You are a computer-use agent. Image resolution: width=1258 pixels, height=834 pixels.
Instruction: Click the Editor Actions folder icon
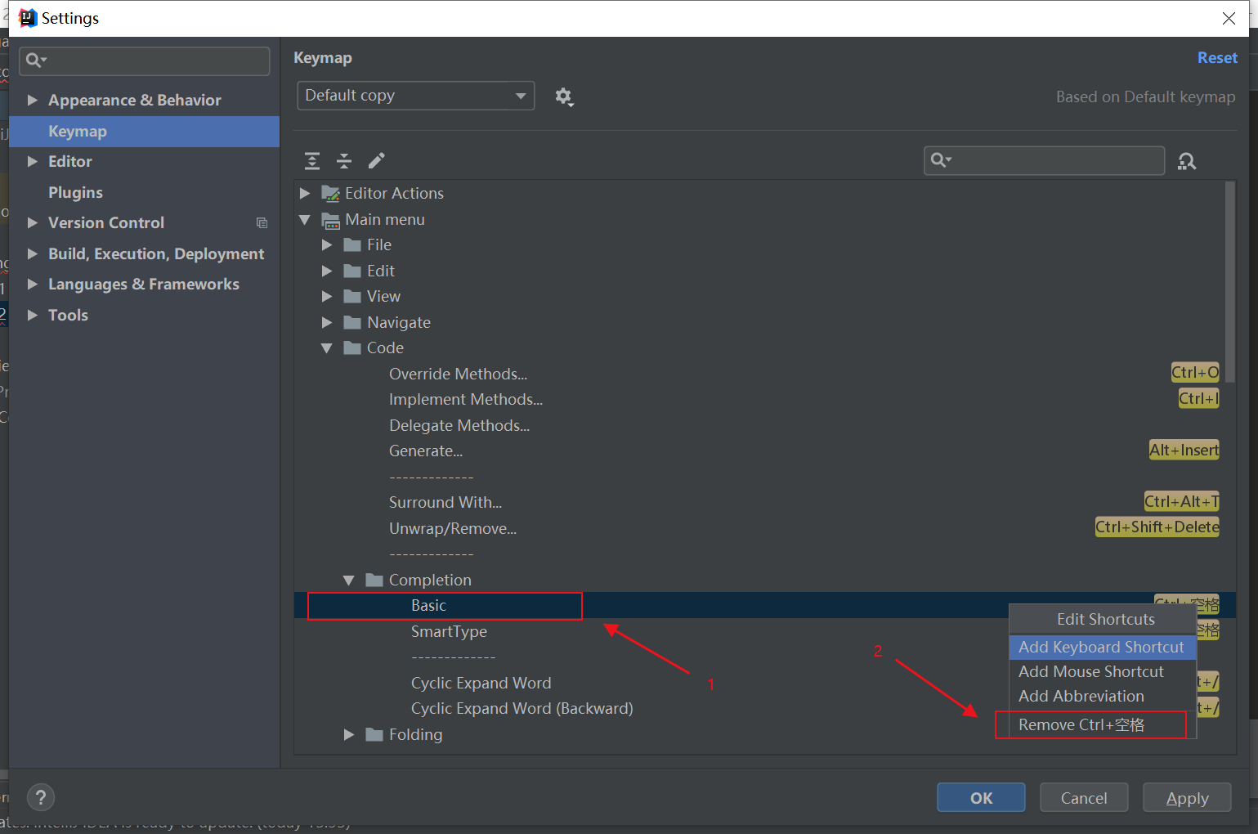click(330, 193)
